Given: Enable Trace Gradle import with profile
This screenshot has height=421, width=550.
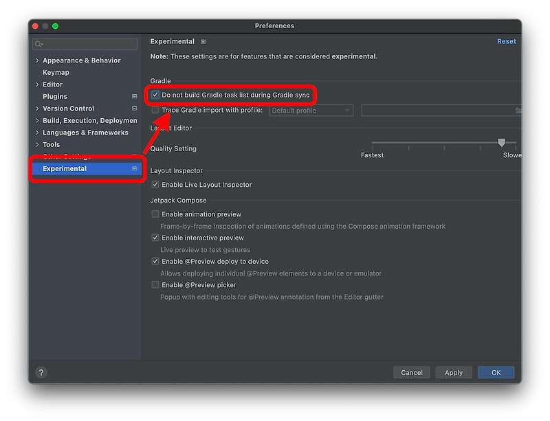Looking at the screenshot, I should (x=155, y=110).
